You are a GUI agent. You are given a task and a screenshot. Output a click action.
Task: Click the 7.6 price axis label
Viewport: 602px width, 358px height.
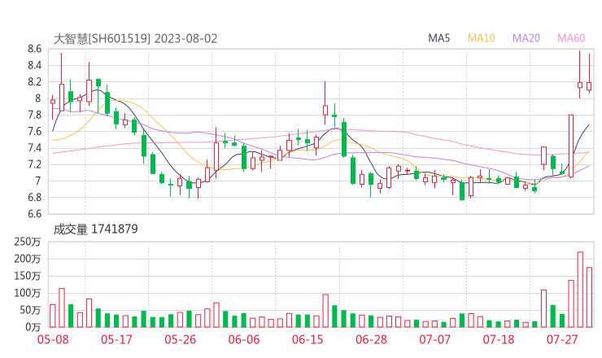pos(34,131)
